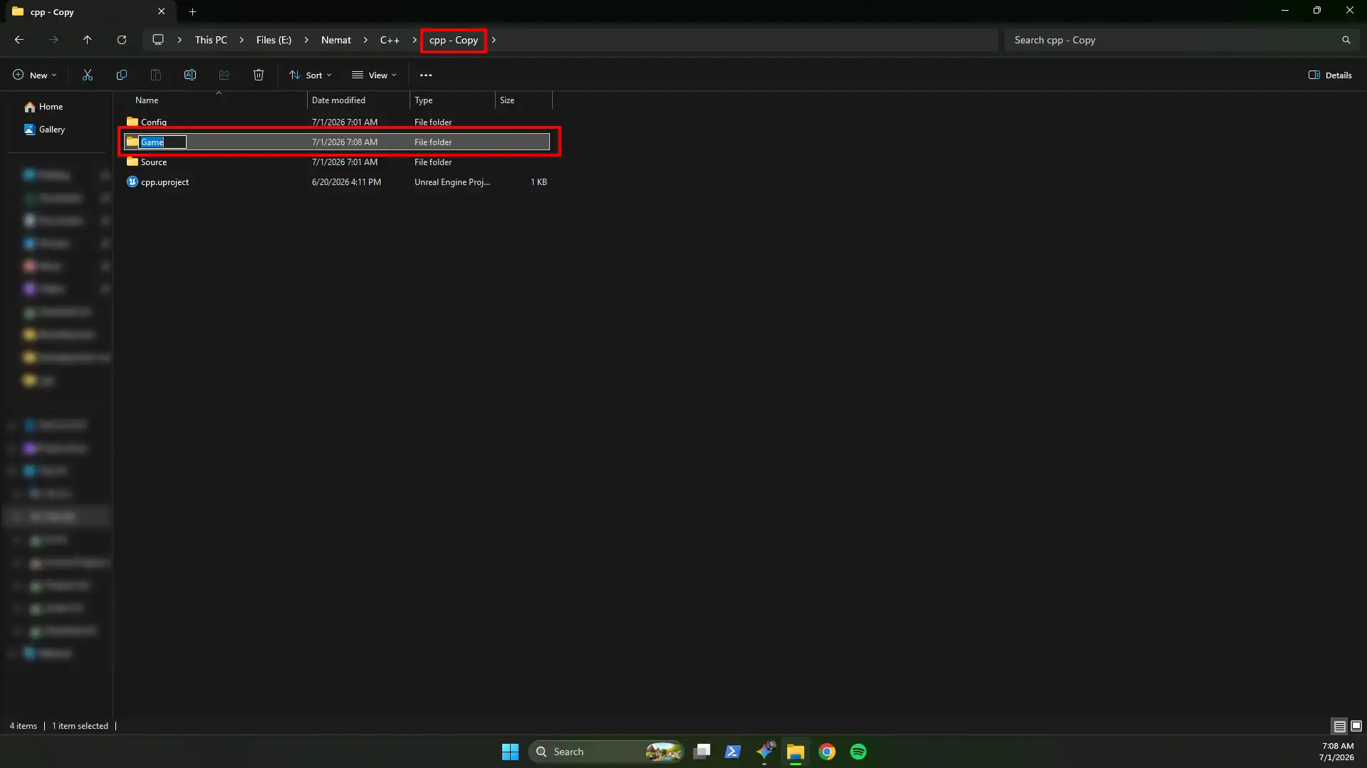Sort by the Type column header
The image size is (1367, 768).
click(452, 100)
